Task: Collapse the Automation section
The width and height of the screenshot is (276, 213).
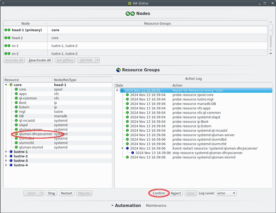Action: [112, 206]
